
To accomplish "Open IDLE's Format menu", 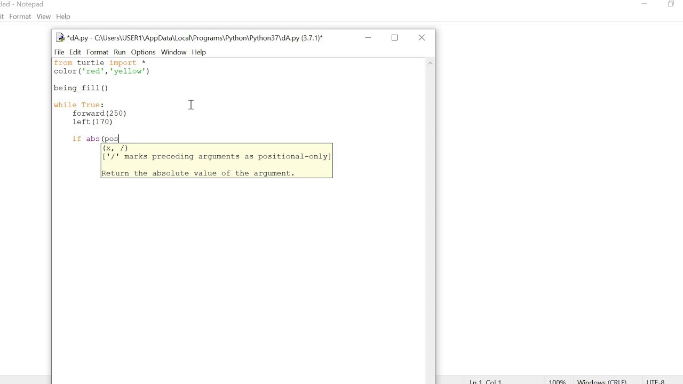I will tap(97, 52).
